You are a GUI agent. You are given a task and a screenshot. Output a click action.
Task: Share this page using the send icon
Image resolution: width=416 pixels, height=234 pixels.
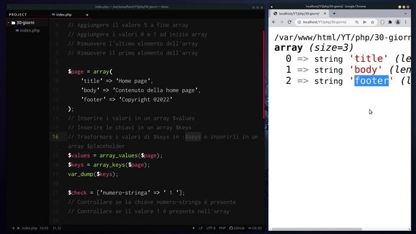(365, 22)
